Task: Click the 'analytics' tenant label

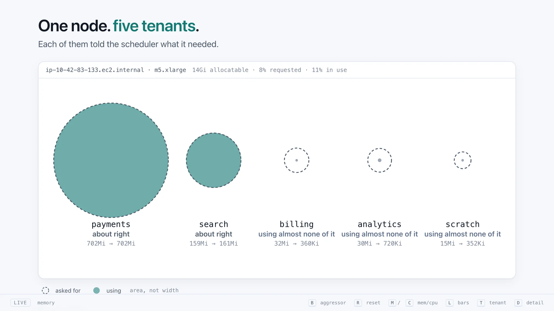Action: click(380, 224)
